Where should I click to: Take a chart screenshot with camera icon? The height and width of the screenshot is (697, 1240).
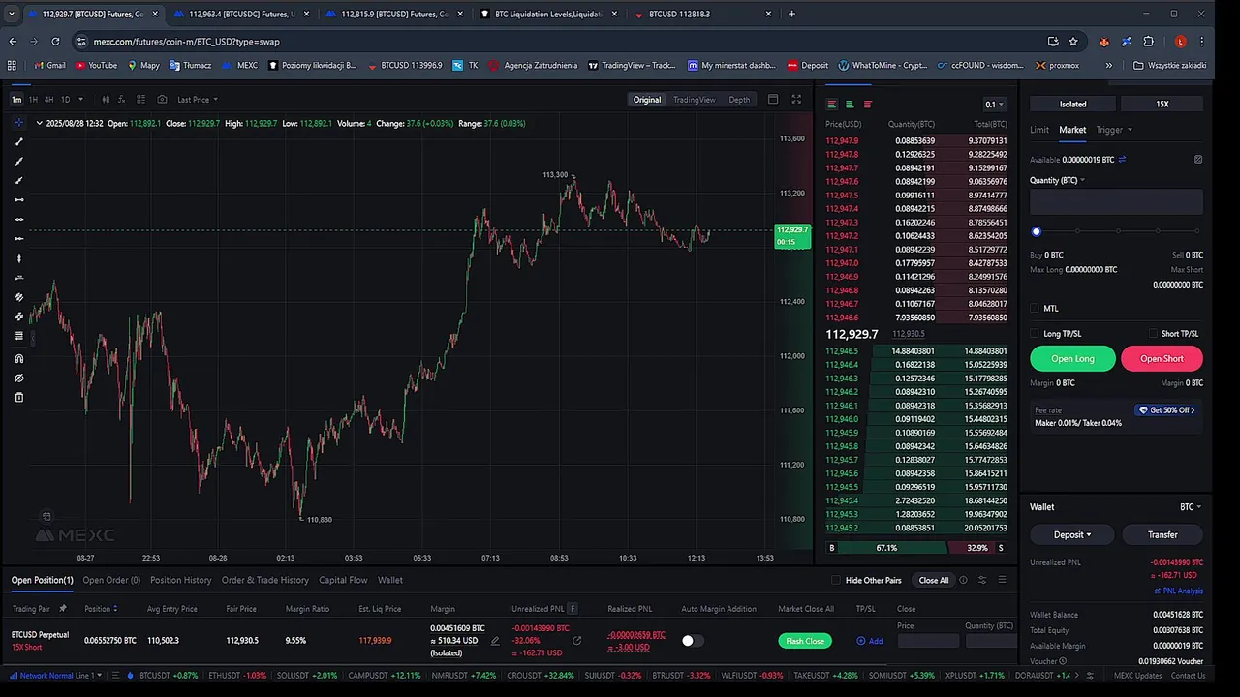click(x=162, y=100)
